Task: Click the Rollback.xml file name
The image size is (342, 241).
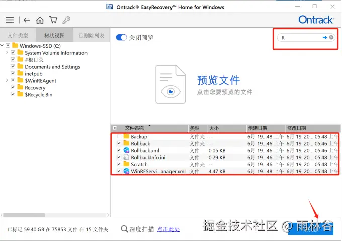Action: [145, 150]
